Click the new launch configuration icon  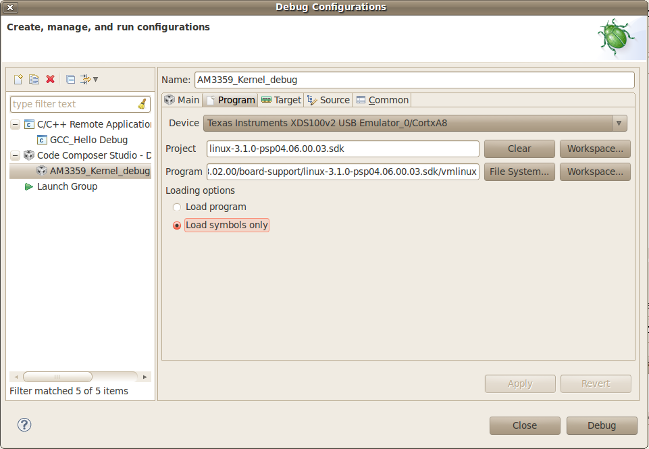click(18, 79)
